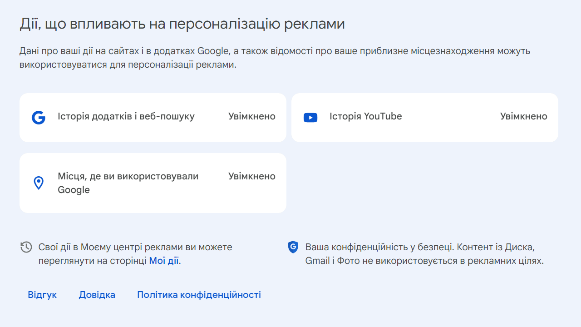Click the "Відгук" feedback link
This screenshot has height=327, width=581.
click(42, 295)
